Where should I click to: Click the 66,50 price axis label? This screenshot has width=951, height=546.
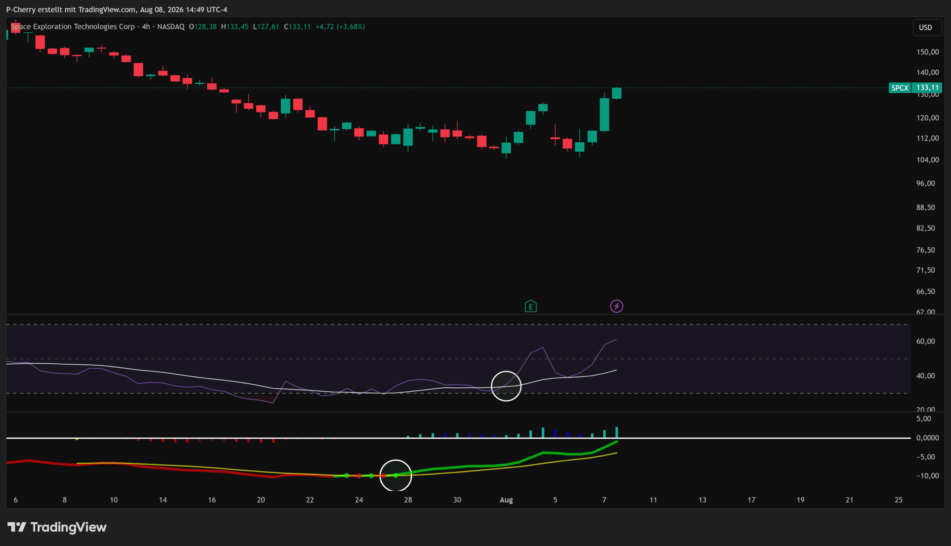[925, 292]
